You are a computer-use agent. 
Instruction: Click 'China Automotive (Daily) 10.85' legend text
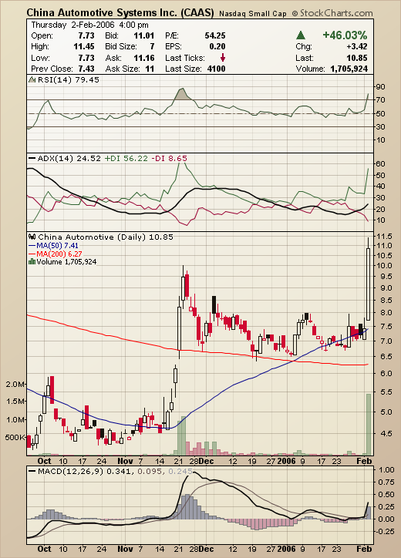tap(106, 237)
